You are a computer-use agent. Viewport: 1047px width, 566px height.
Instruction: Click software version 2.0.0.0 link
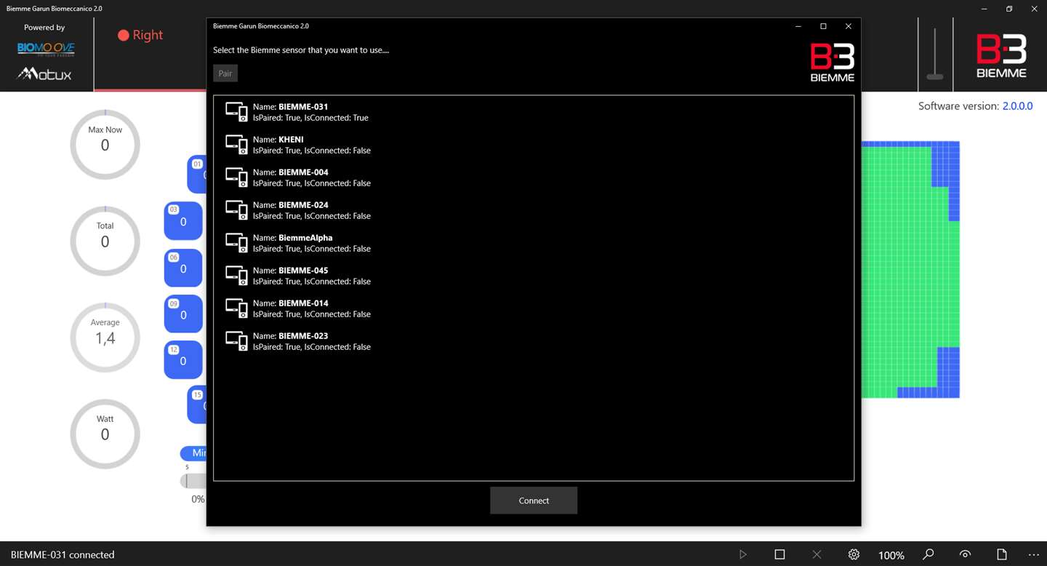[1017, 105]
